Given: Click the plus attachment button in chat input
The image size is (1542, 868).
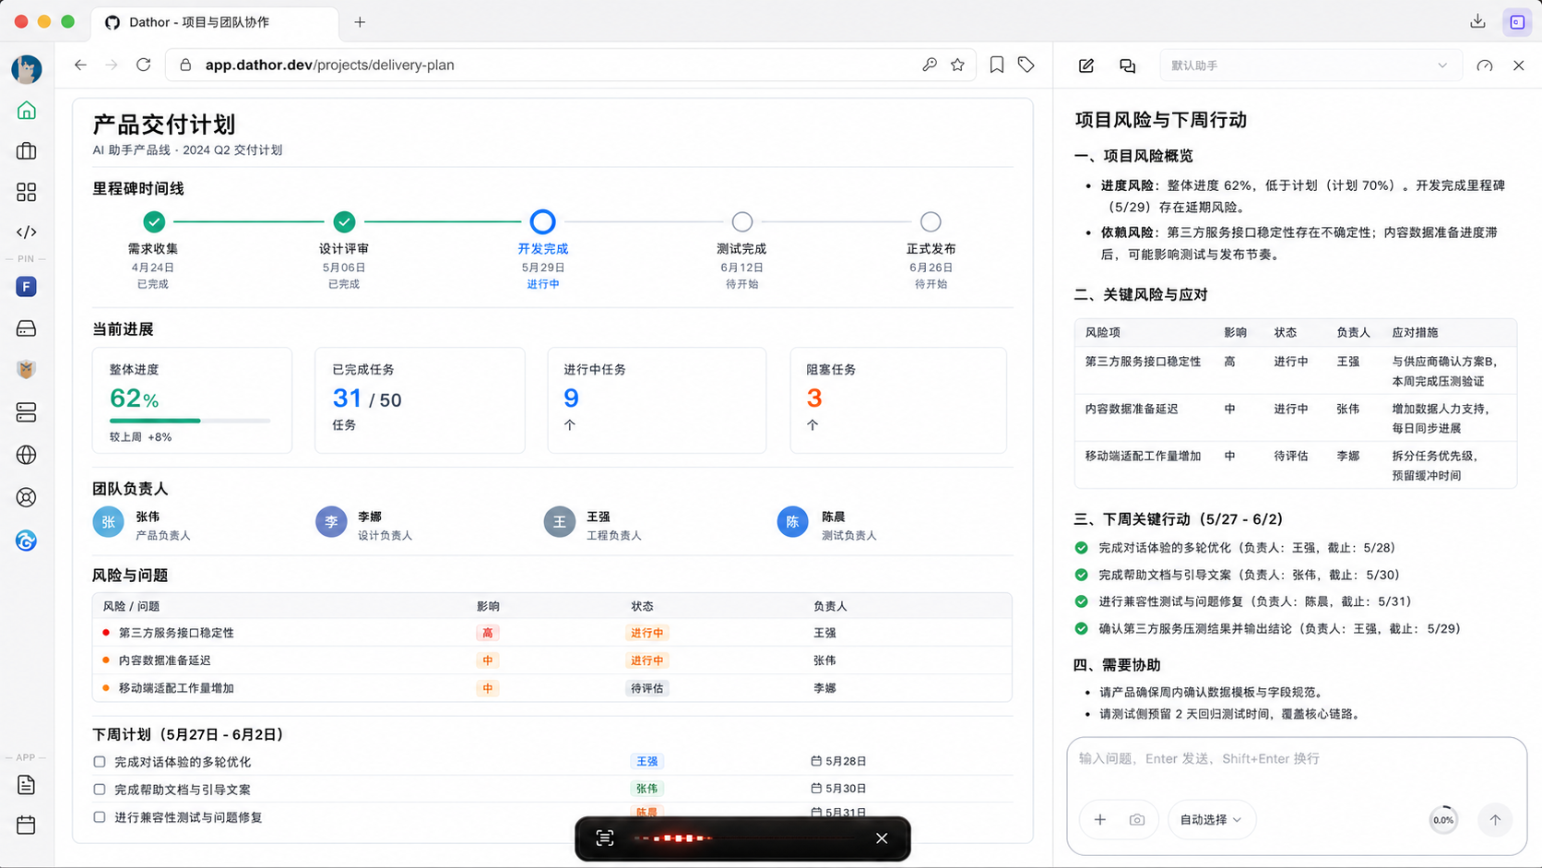Looking at the screenshot, I should point(1100,819).
